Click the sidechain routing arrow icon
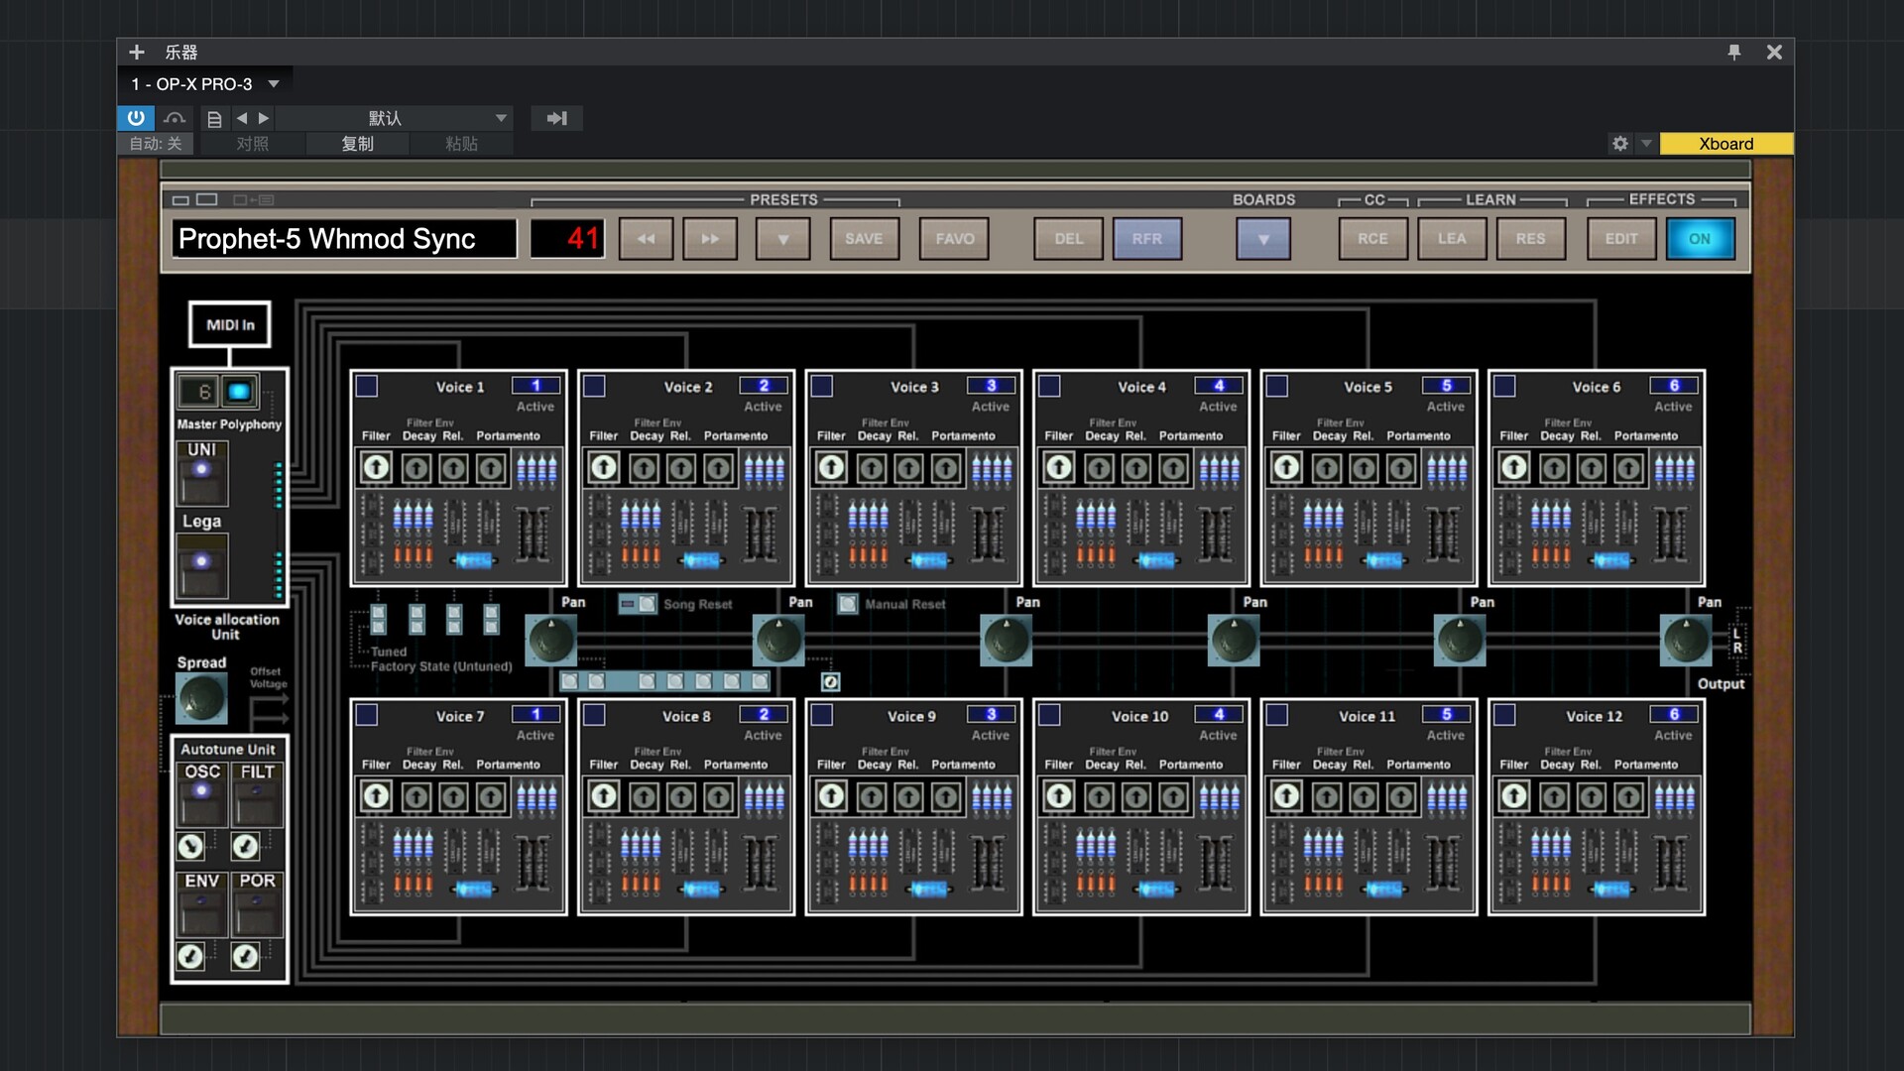This screenshot has height=1071, width=1904. click(x=556, y=118)
